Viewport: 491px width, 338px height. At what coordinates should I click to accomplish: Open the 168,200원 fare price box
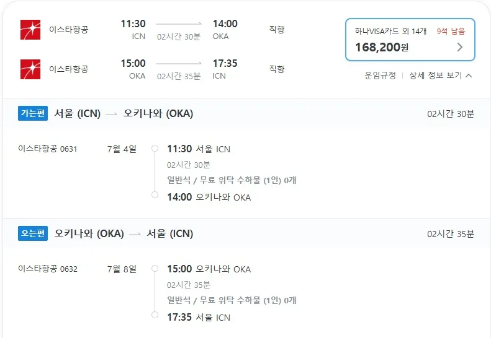[x=410, y=40]
